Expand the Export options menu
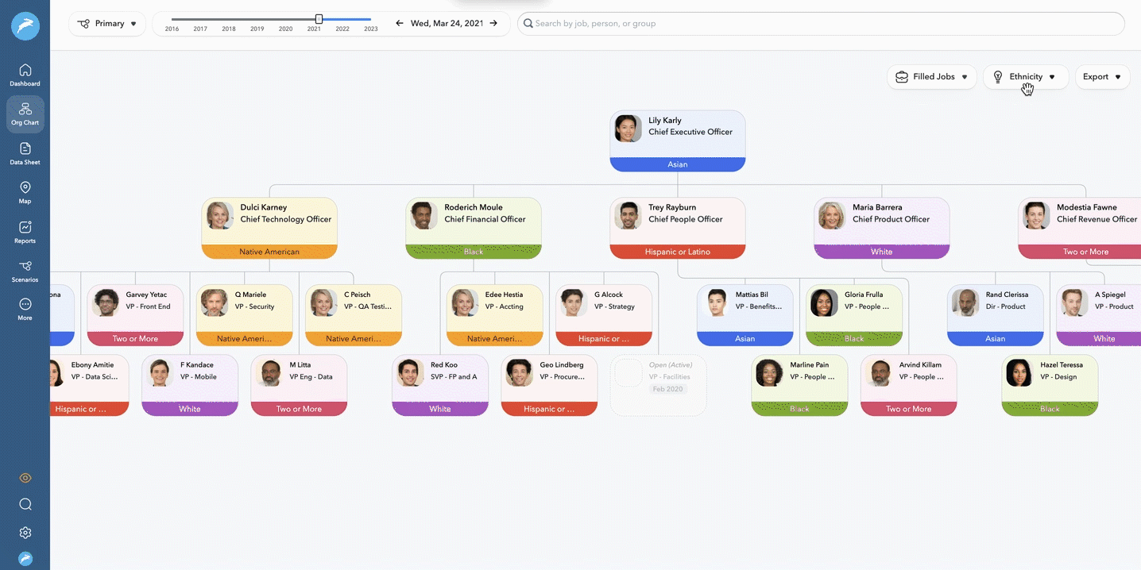 coord(1102,76)
